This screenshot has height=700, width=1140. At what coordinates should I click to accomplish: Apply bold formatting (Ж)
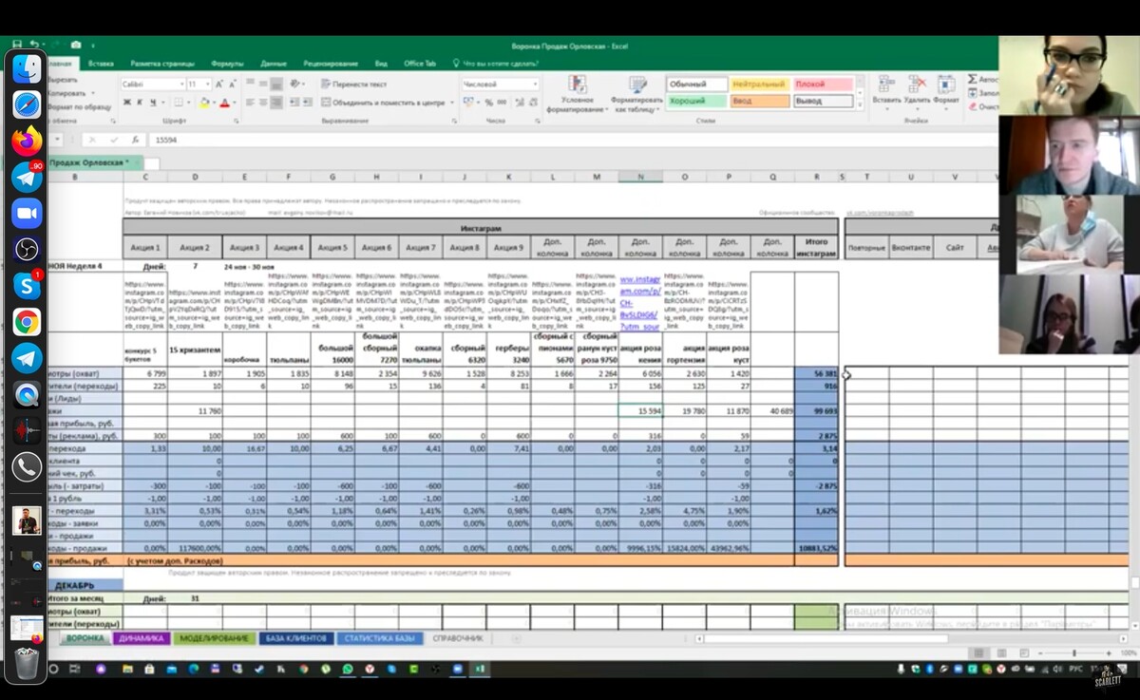coord(125,103)
